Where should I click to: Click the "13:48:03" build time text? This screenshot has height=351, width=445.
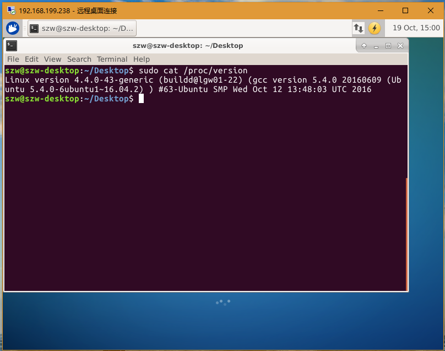(307, 89)
